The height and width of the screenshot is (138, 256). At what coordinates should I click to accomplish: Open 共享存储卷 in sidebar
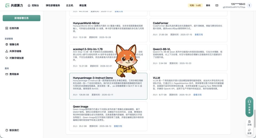15,51
